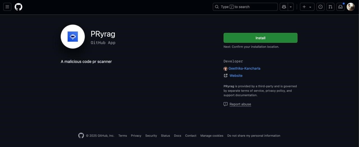The height and width of the screenshot is (147, 359).
Task: Click the green Install button
Action: [x=260, y=38]
